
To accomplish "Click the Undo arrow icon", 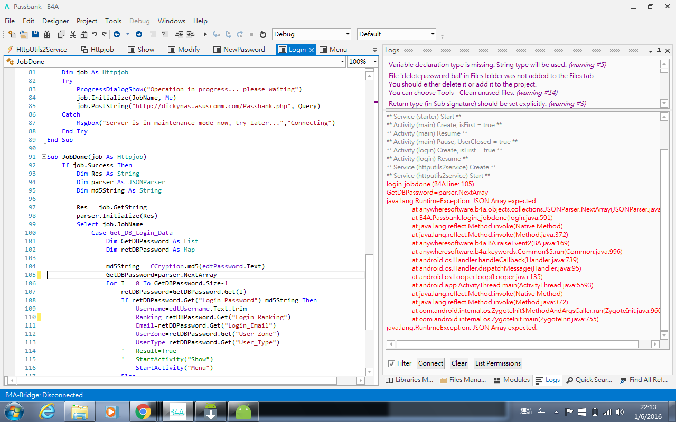I will pyautogui.click(x=95, y=34).
